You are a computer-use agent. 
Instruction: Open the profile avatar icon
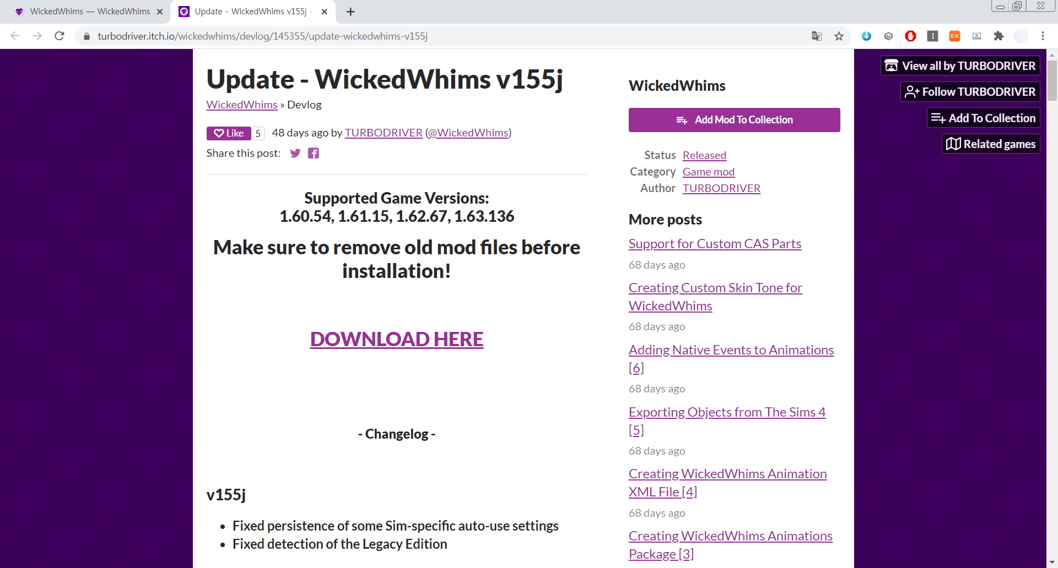pyautogui.click(x=1021, y=36)
